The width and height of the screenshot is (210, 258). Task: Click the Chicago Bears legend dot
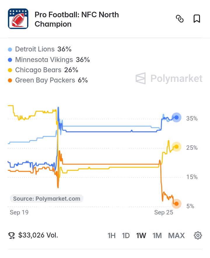pyautogui.click(x=10, y=70)
